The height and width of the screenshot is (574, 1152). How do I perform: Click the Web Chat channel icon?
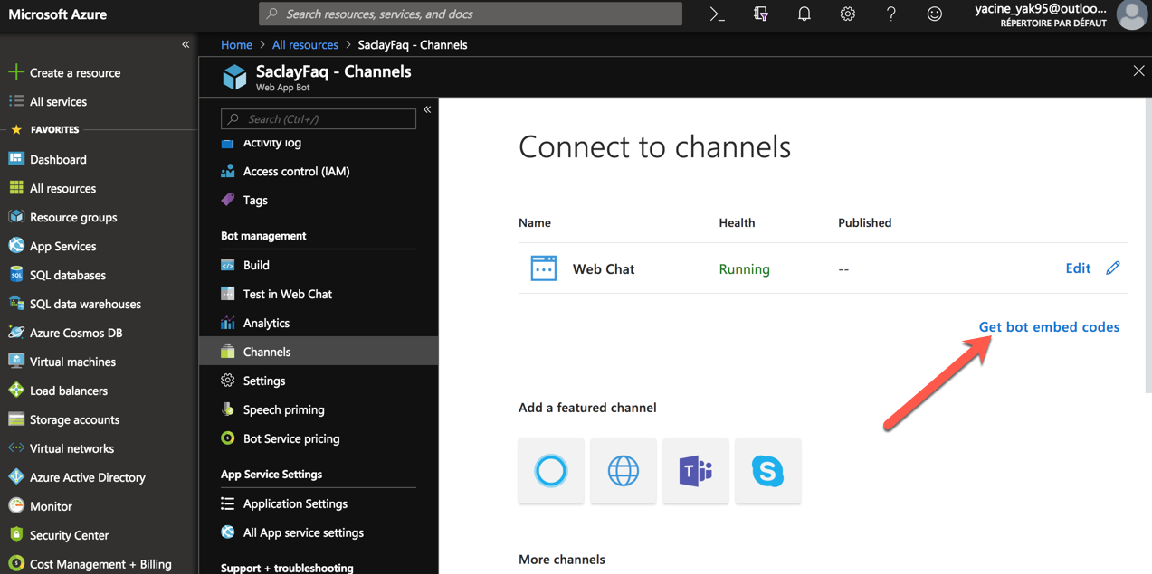(544, 268)
